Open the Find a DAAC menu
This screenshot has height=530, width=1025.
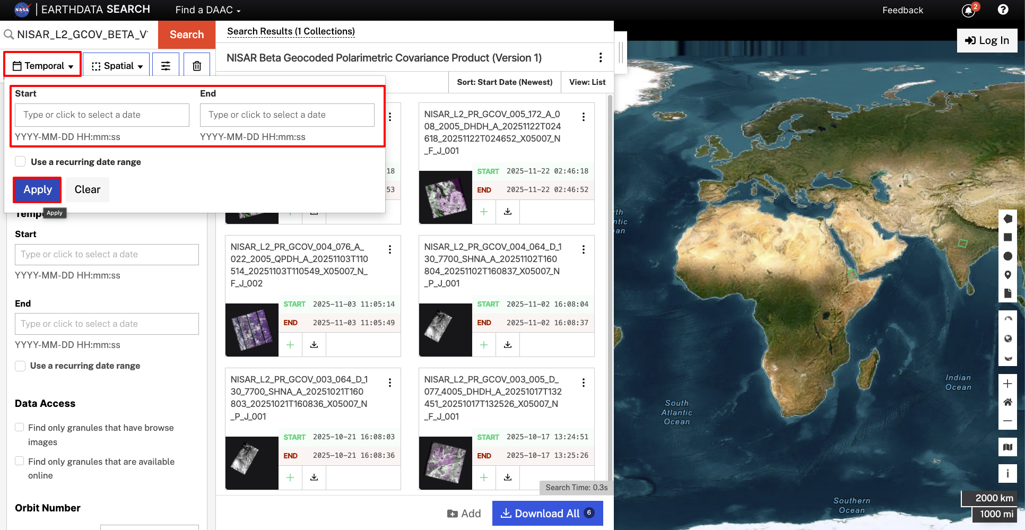click(207, 10)
